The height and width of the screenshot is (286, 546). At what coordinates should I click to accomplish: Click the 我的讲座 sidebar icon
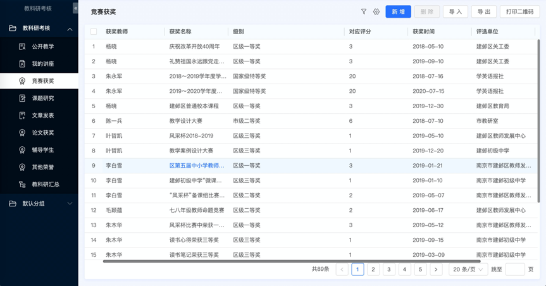22,64
